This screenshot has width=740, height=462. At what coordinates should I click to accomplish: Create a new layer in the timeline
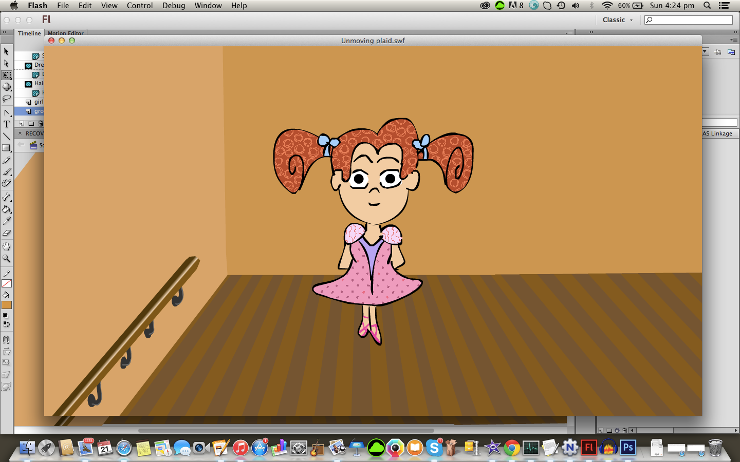coord(21,123)
